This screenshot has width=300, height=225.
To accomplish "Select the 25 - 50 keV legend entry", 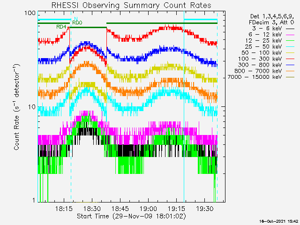I will (x=270, y=47).
